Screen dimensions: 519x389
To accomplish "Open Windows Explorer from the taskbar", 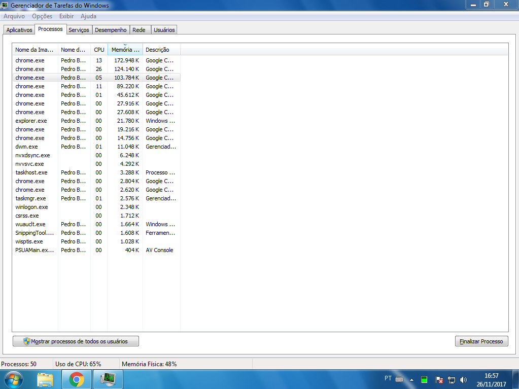I will pyautogui.click(x=45, y=379).
